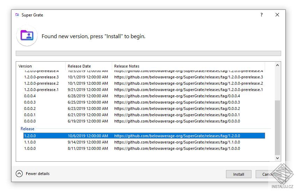Close the Super Grate dialog

point(277,15)
